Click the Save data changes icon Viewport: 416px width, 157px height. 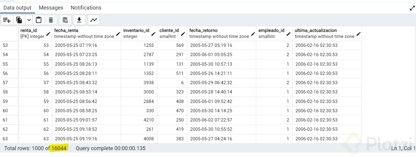65,20
